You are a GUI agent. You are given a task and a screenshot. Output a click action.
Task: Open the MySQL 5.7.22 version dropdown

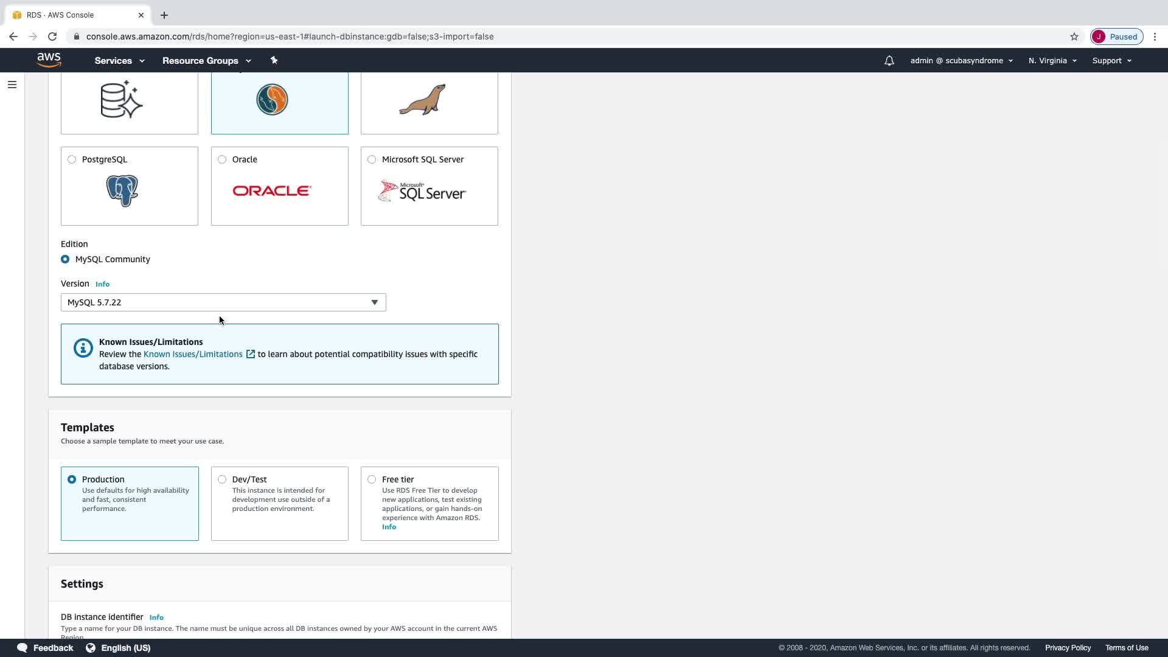(223, 302)
